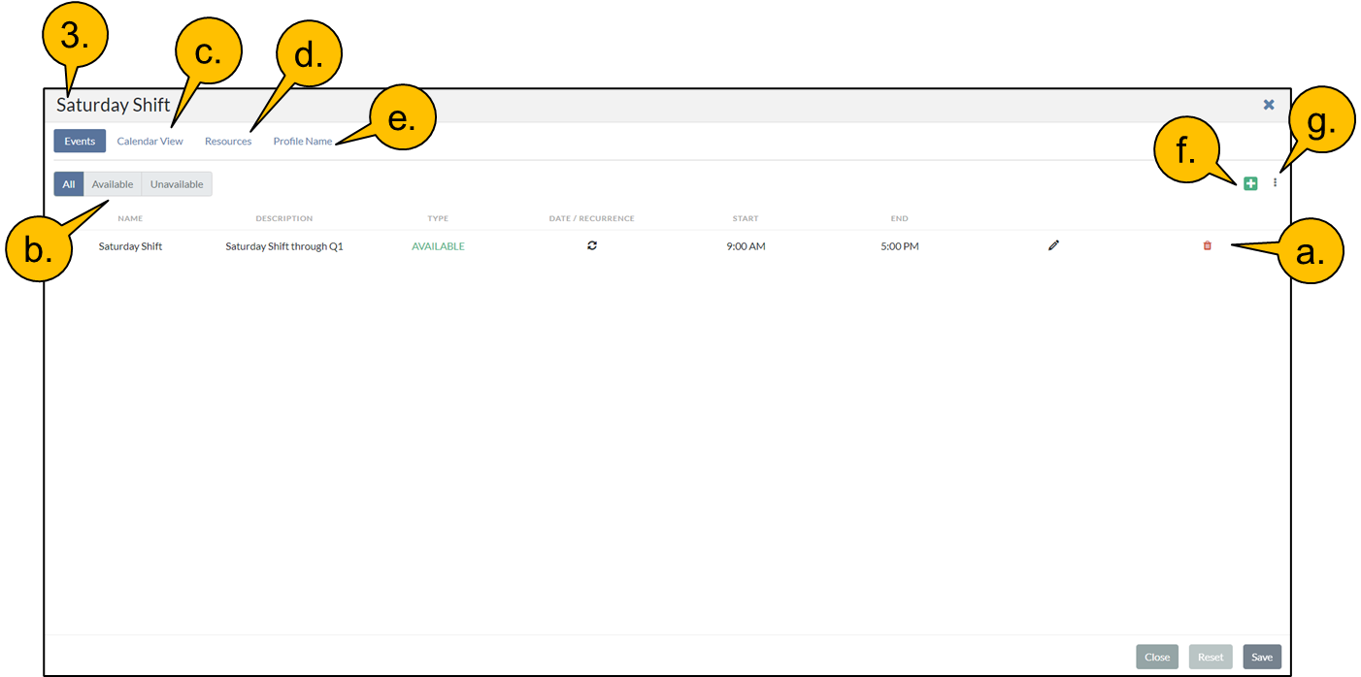Image resolution: width=1361 pixels, height=677 pixels.
Task: Close the Saturday Shift dialog with X
Action: [x=1269, y=105]
